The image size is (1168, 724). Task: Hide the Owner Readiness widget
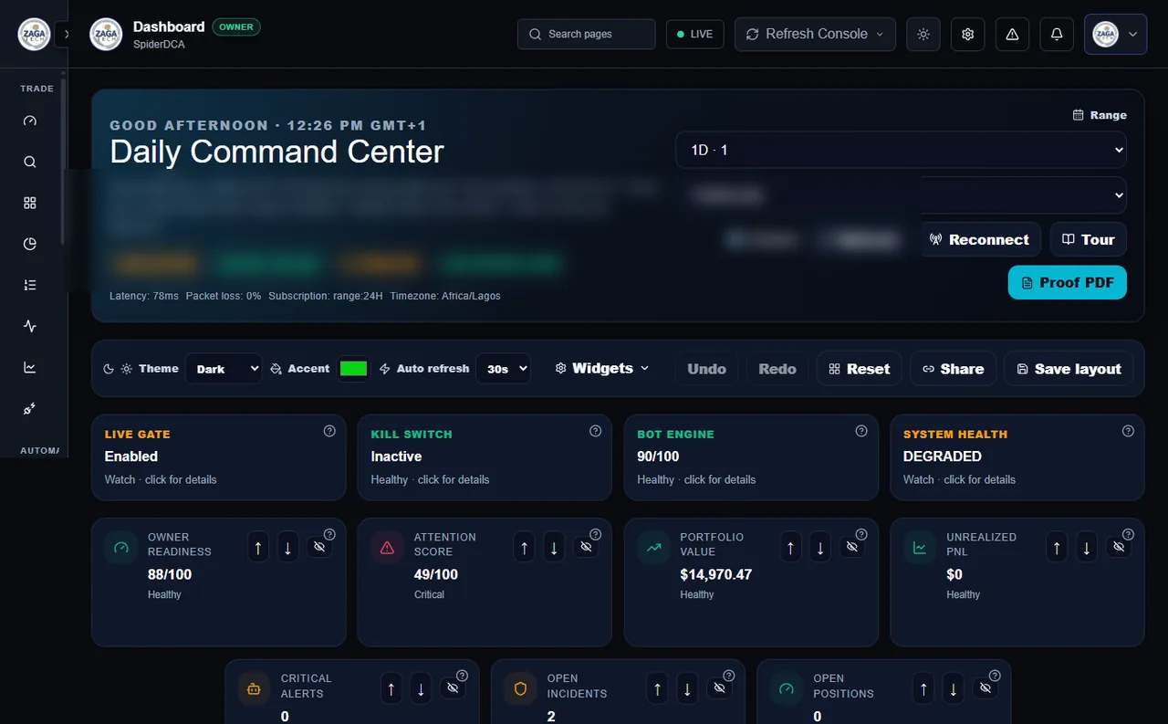(x=319, y=547)
